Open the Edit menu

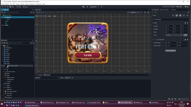pos(14,4)
